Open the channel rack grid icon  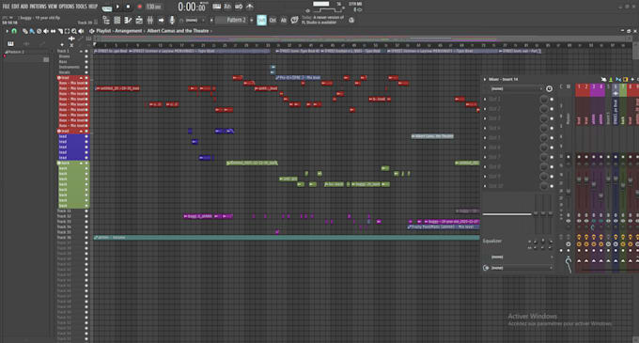pyautogui.click(x=117, y=20)
